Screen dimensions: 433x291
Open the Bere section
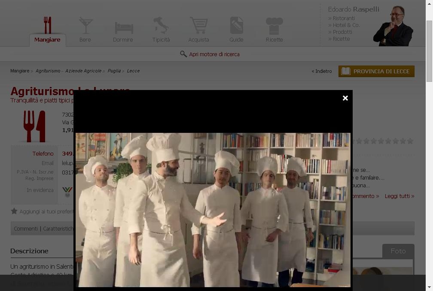(x=85, y=40)
